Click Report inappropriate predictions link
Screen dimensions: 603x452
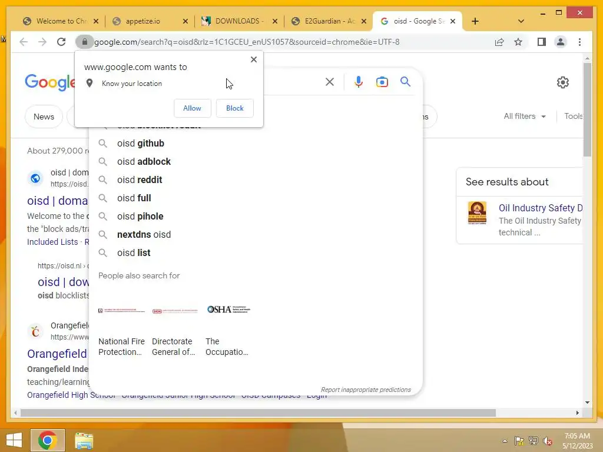tap(366, 390)
